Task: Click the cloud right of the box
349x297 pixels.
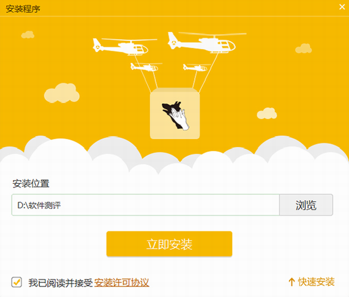Action: pyautogui.click(x=266, y=113)
